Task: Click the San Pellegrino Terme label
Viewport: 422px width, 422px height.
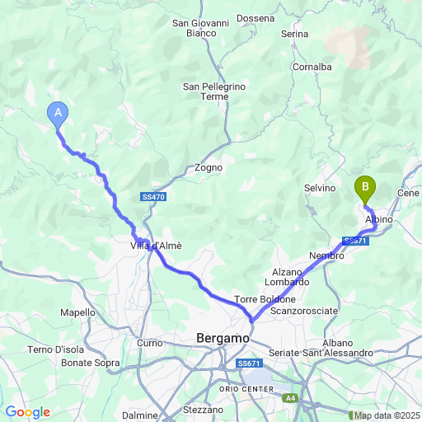Action: point(214,91)
